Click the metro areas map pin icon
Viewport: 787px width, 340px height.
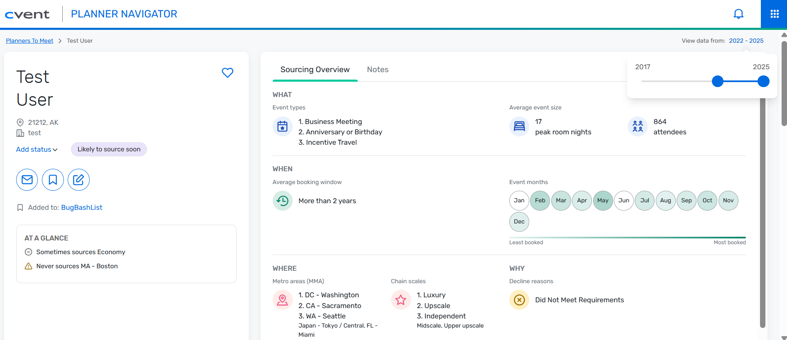pyautogui.click(x=282, y=300)
